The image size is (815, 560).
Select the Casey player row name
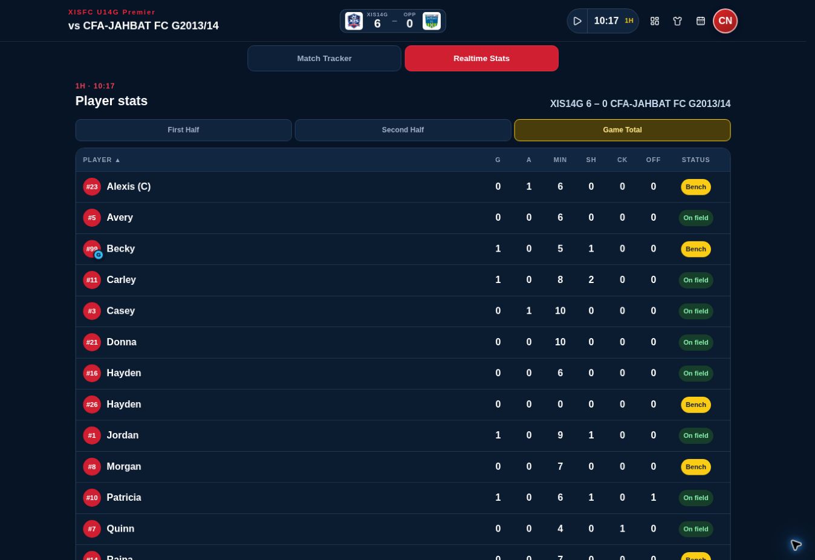(x=121, y=311)
